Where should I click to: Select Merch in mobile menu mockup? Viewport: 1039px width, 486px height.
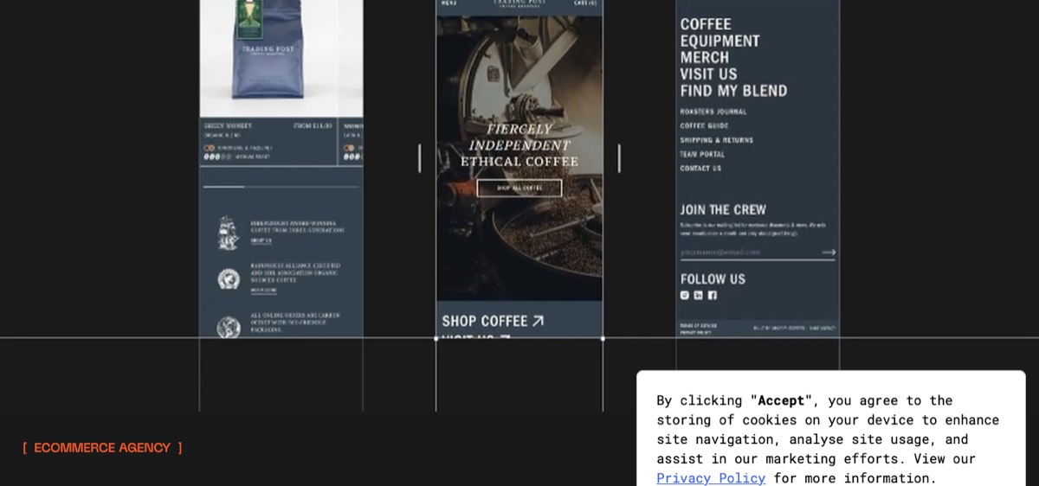click(704, 57)
